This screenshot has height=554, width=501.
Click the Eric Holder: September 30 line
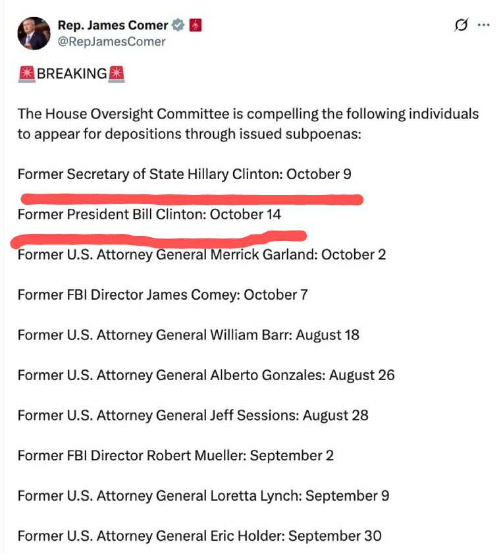click(199, 536)
